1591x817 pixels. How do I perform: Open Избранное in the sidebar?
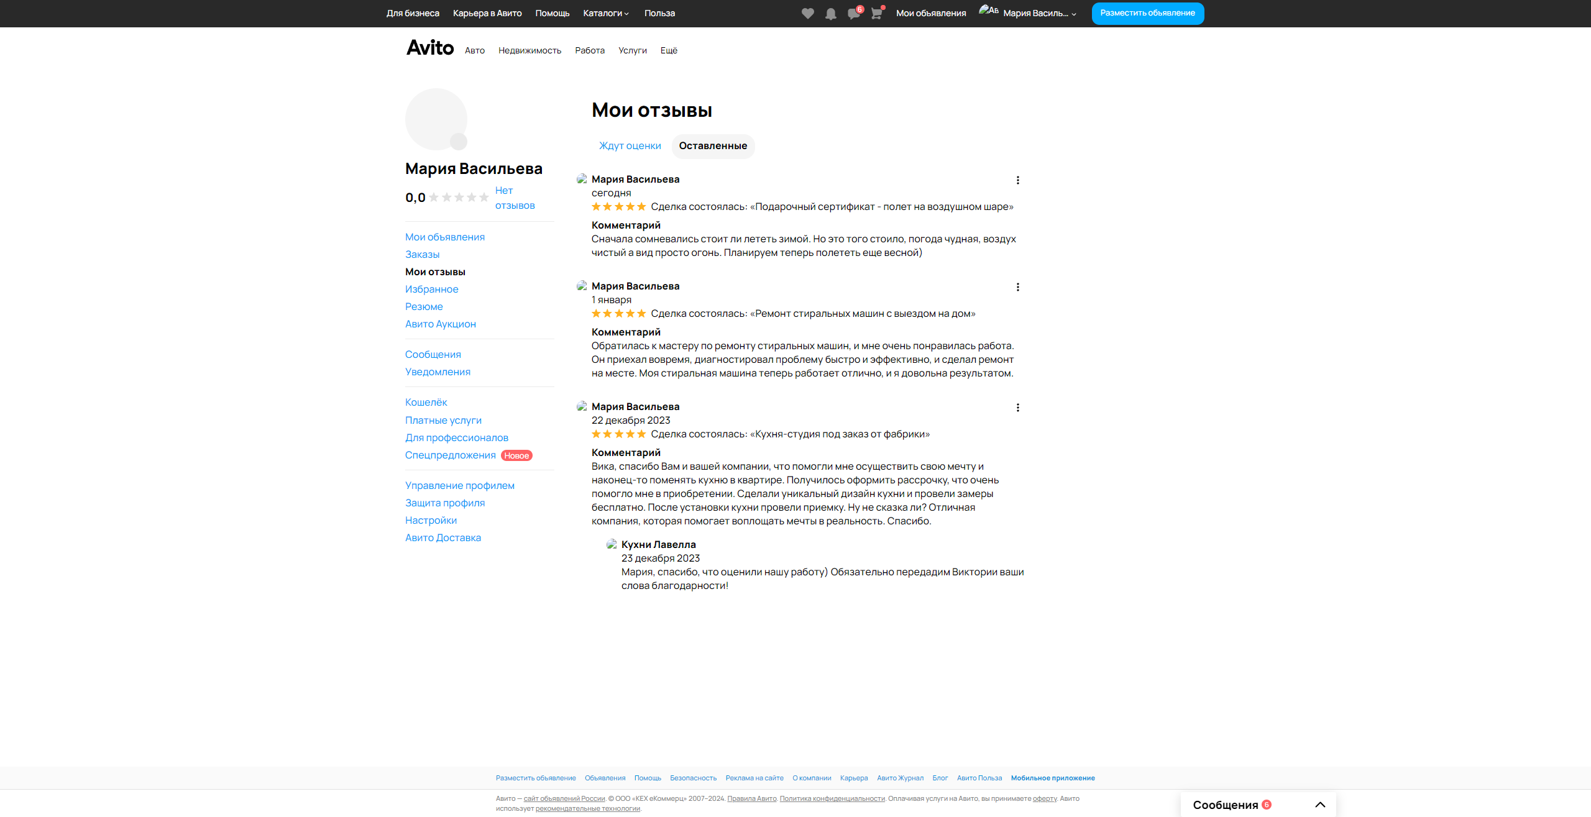[431, 289]
